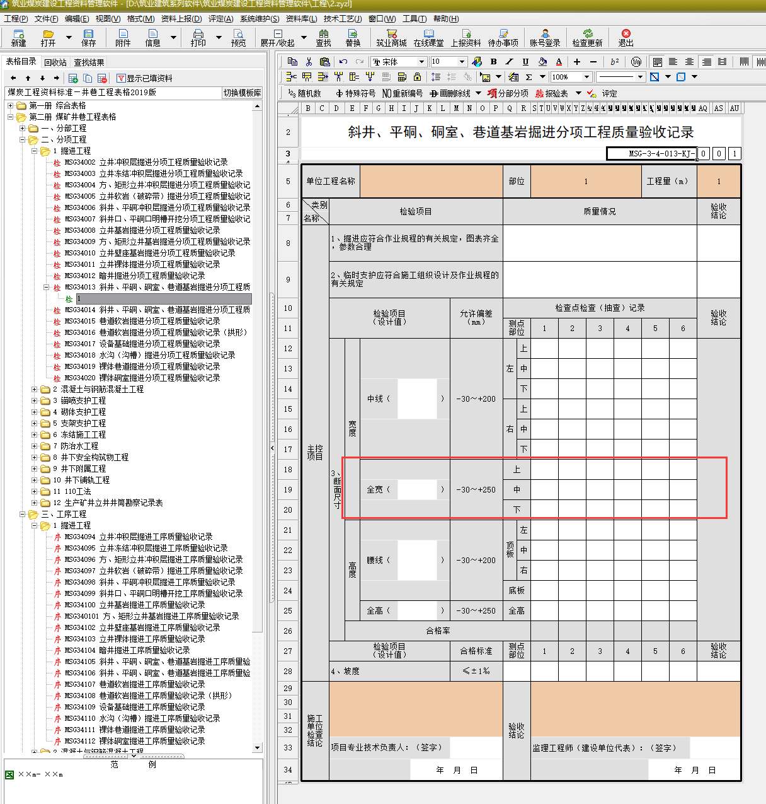Click the Paste clipboard icon

pyautogui.click(x=324, y=61)
